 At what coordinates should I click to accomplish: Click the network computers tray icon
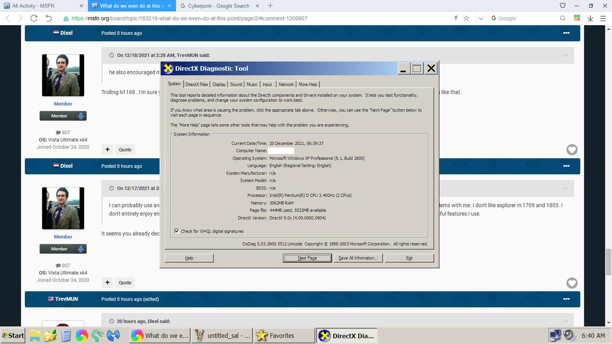[556, 335]
